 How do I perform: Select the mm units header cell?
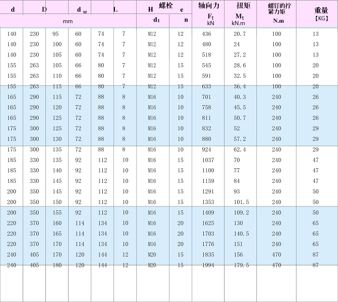pos(68,21)
